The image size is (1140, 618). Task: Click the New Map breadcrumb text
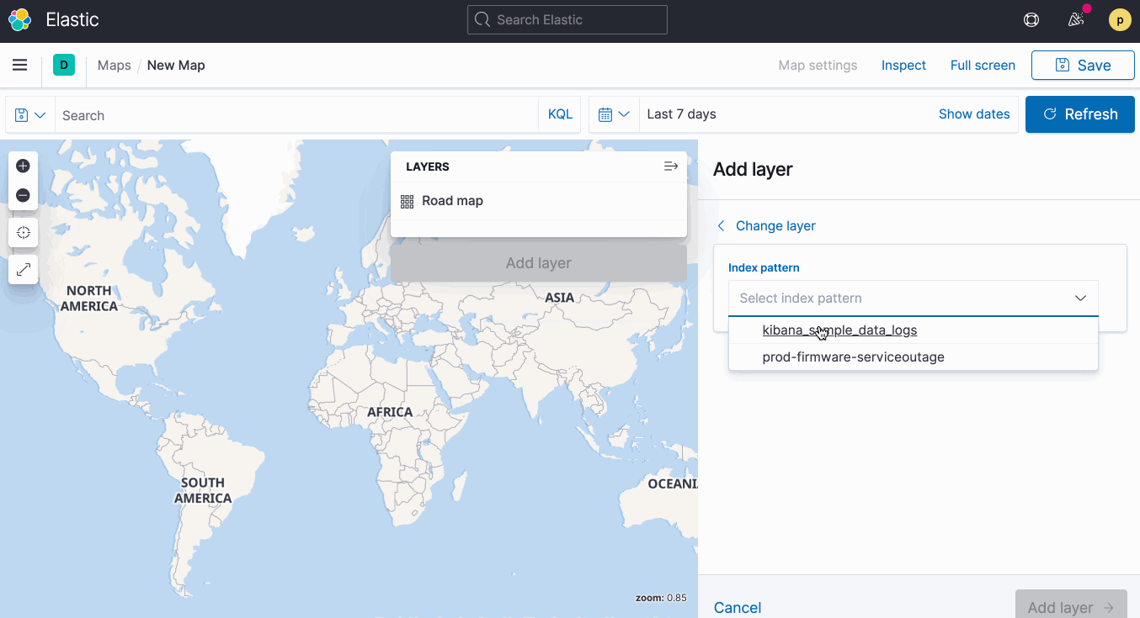tap(176, 65)
